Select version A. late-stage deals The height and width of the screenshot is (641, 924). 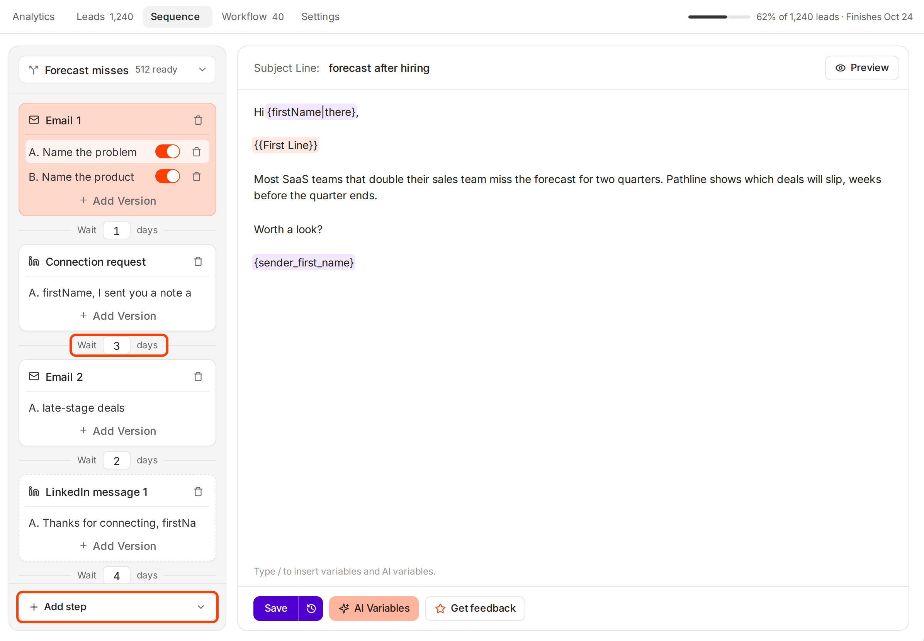pos(76,408)
